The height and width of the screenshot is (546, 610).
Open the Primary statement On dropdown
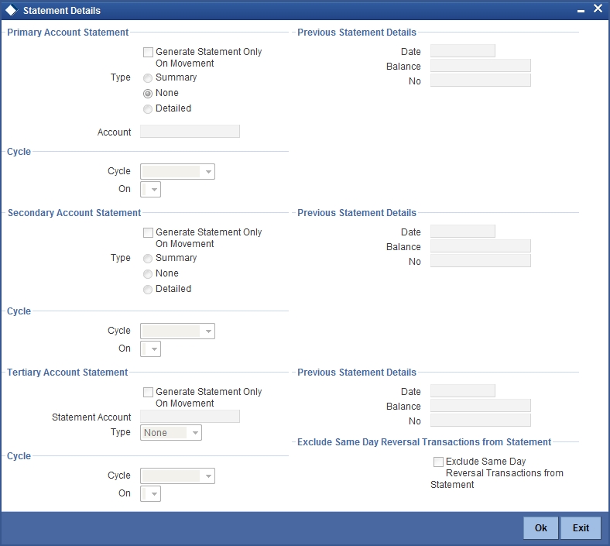150,190
